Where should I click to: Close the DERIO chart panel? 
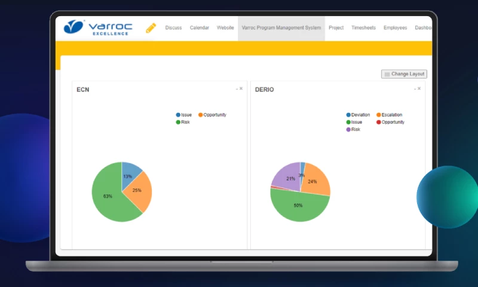[x=419, y=88]
